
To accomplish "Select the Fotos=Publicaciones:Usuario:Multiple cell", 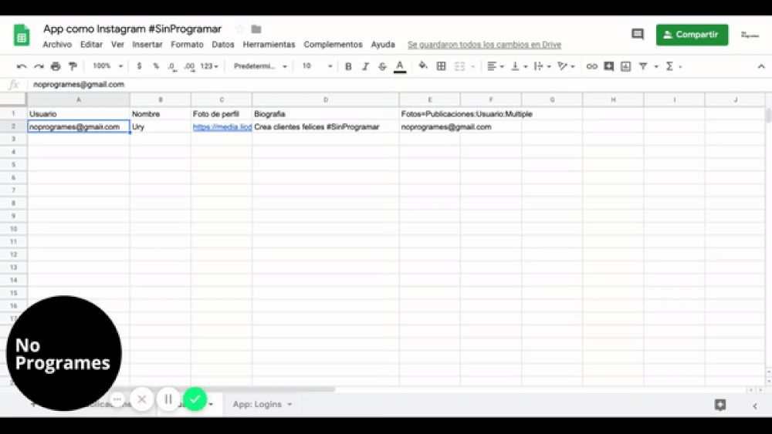I will [x=466, y=113].
